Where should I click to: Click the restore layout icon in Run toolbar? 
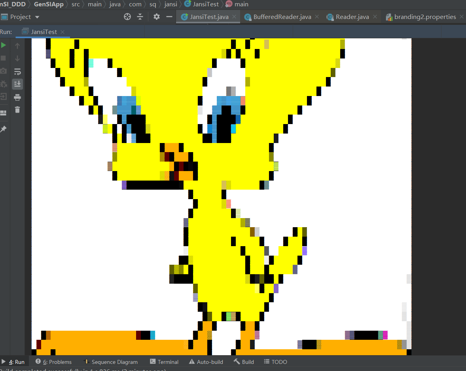(3, 113)
